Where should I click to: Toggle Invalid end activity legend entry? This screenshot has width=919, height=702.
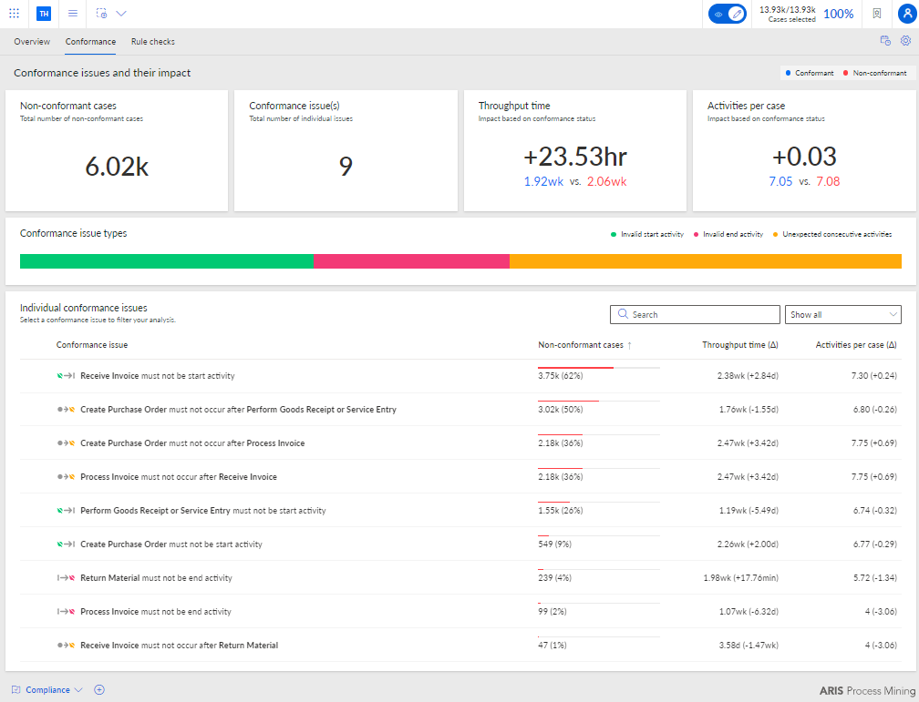728,234
